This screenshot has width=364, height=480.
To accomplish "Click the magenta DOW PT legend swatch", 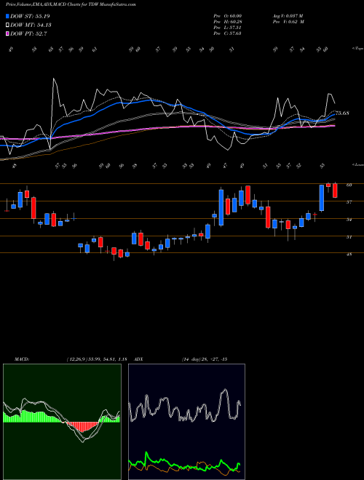I will [x=7, y=33].
